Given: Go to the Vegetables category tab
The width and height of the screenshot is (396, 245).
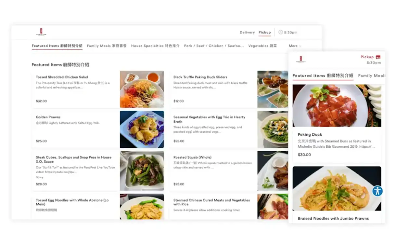Looking at the screenshot, I should click(262, 46).
